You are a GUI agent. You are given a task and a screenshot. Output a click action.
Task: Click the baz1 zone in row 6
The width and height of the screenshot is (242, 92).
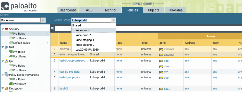point(167,89)
